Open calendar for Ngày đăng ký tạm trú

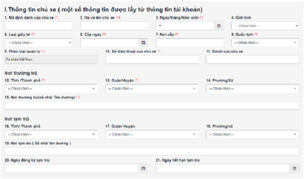point(143,168)
